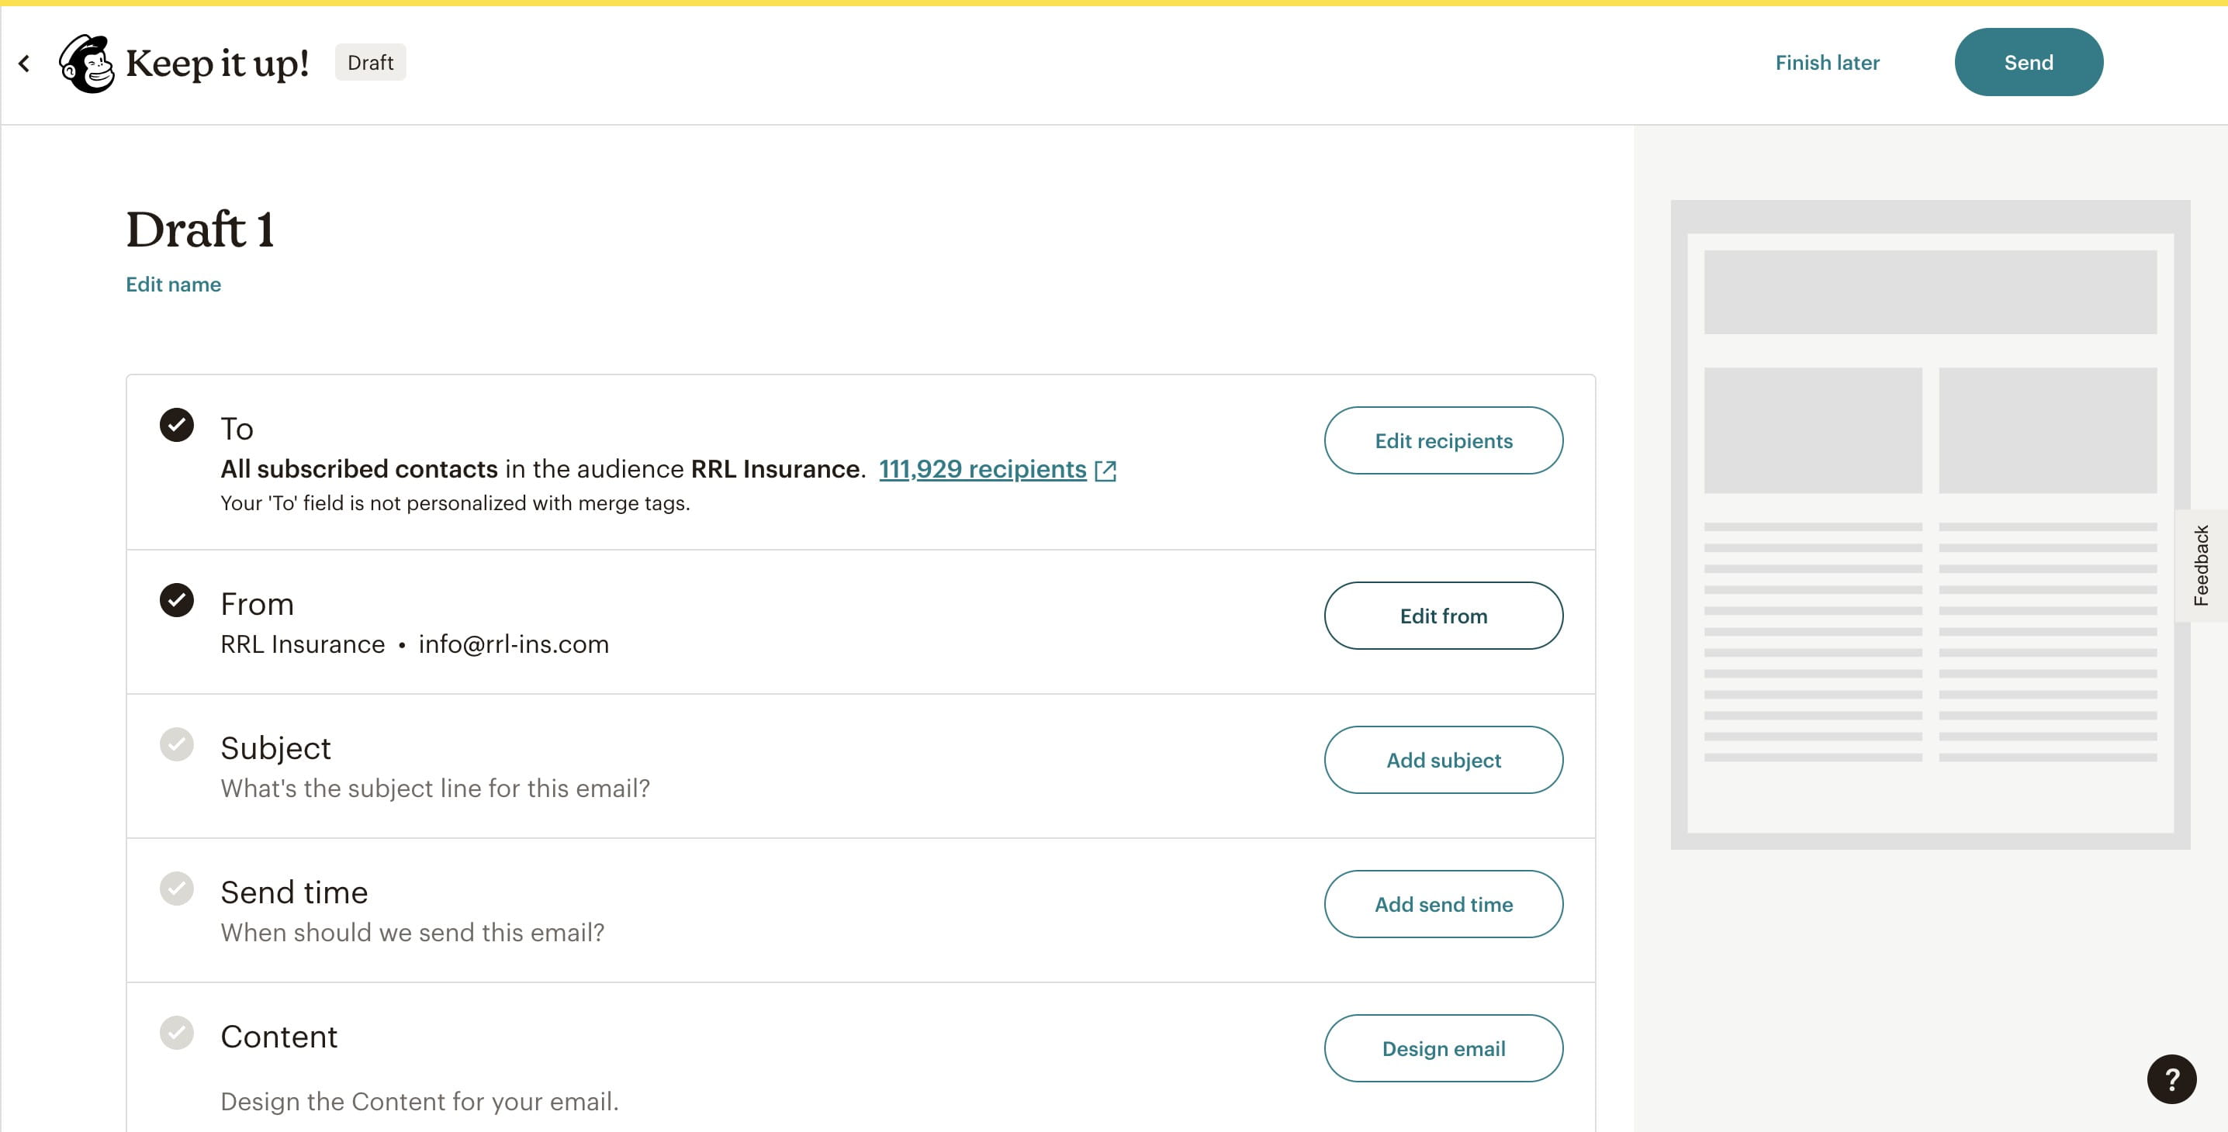Click the Draft status badge

(x=370, y=62)
